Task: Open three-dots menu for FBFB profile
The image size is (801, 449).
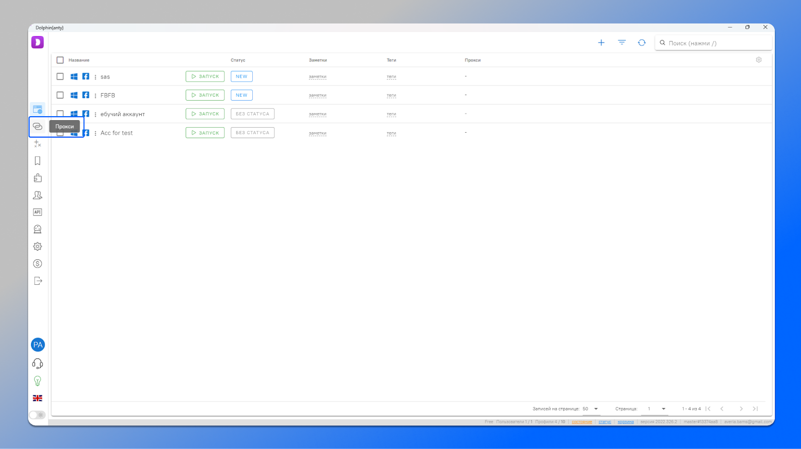Action: pos(95,96)
